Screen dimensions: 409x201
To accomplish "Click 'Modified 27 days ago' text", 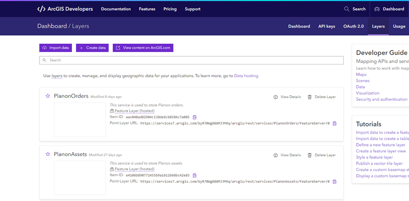I will click(105, 155).
